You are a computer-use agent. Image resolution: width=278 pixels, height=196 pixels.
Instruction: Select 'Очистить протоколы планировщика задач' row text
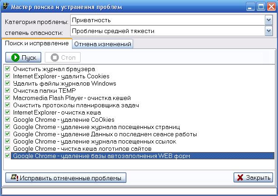click(x=76, y=105)
